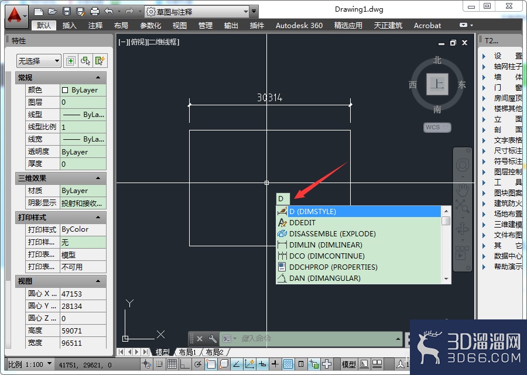Click the [二维线框] visual style label
This screenshot has width=527, height=375.
point(164,42)
